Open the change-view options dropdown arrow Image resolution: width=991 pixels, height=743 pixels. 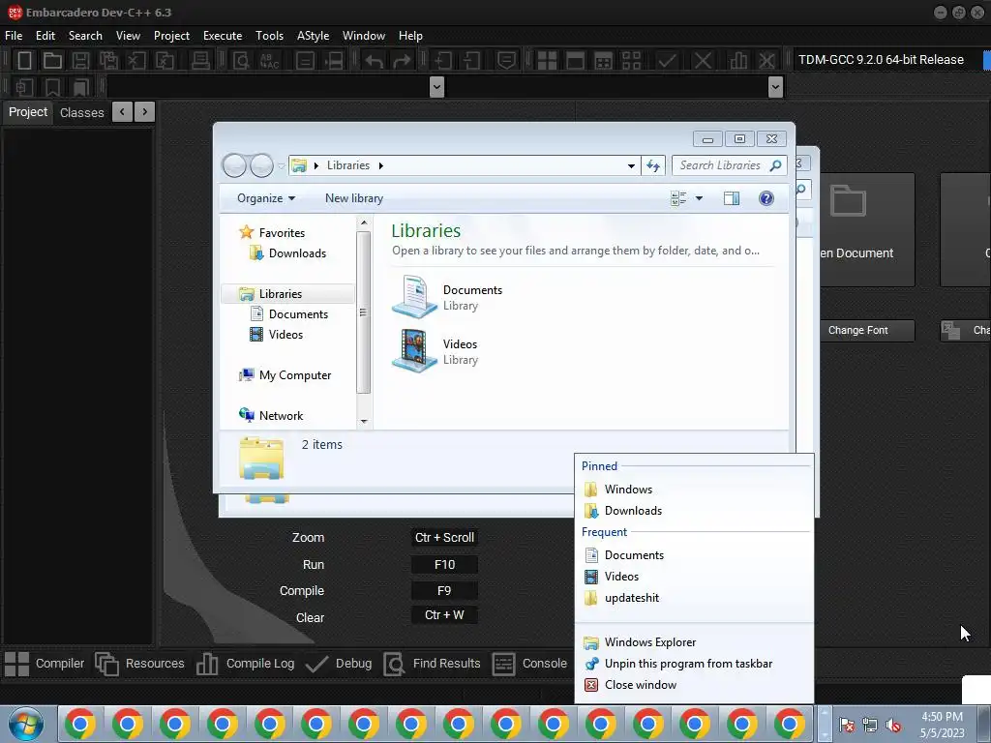(699, 198)
